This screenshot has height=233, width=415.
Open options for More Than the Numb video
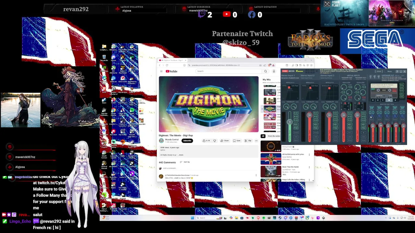pos(309,167)
